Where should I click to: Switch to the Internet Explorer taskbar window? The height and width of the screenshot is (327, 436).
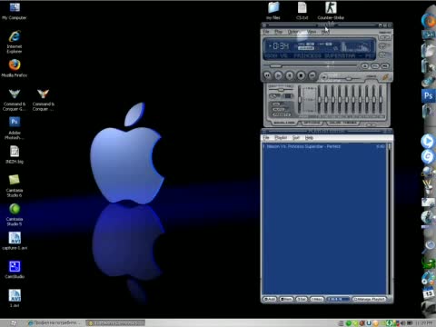(54, 323)
